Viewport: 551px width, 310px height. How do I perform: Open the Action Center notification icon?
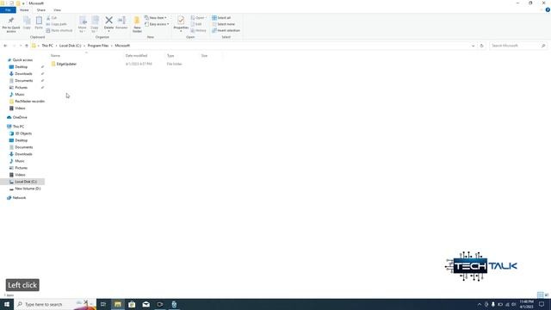pyautogui.click(x=542, y=304)
